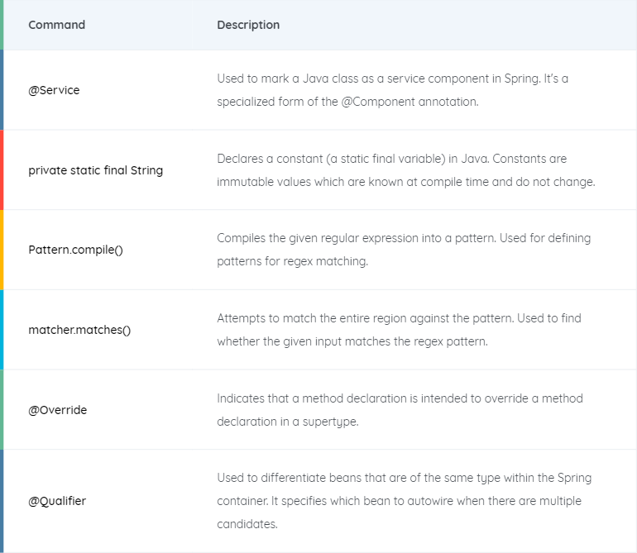Select the @Qualifier command cell
637x553 pixels.
[57, 501]
